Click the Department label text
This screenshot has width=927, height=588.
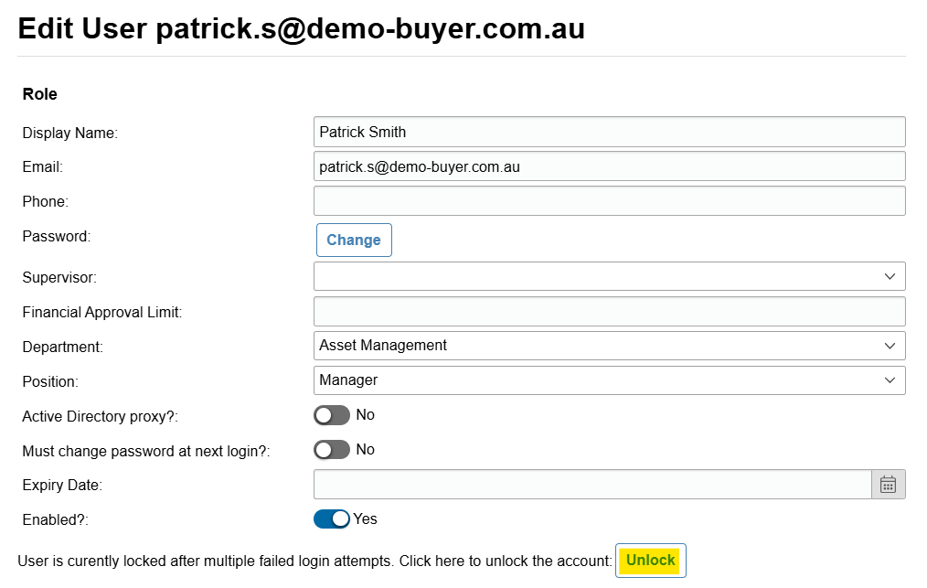click(63, 347)
